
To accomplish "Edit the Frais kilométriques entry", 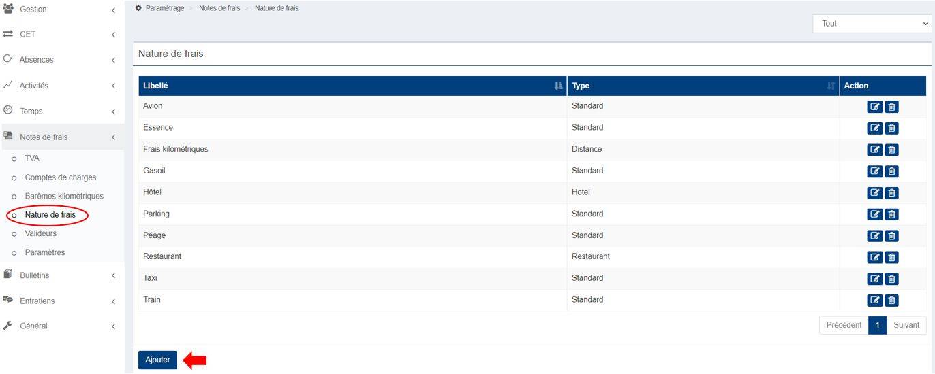I will (874, 150).
